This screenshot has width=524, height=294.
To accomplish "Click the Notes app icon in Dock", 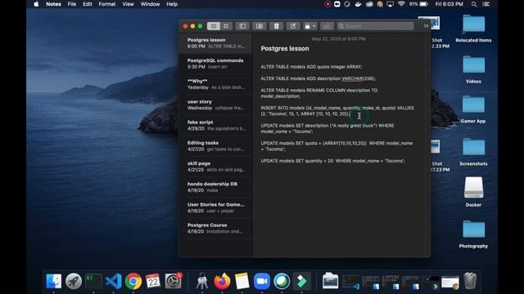I will coord(242,281).
